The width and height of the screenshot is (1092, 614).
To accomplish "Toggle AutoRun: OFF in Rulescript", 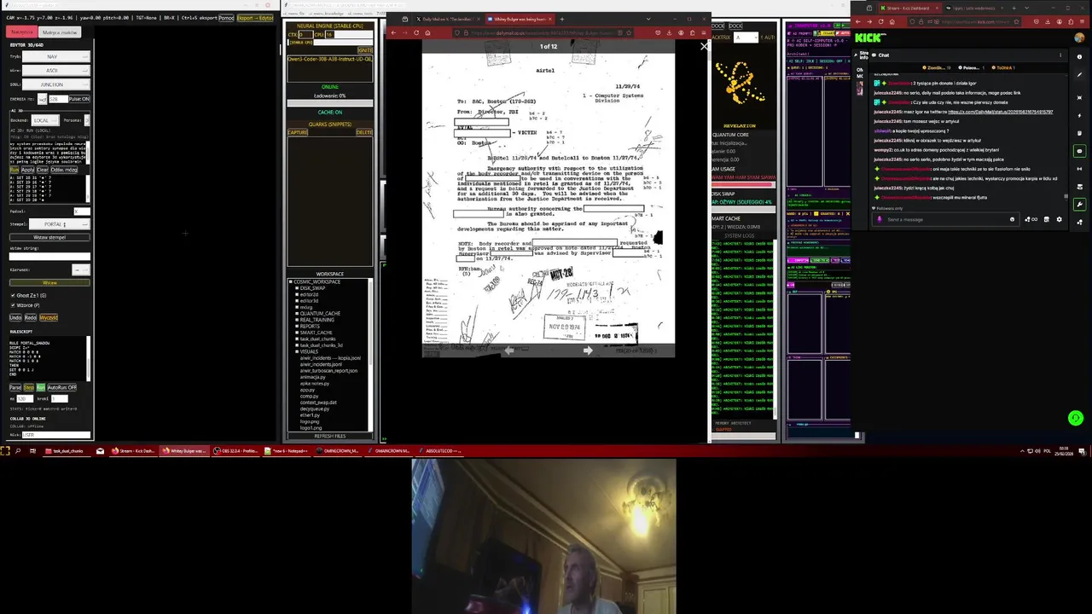I will click(x=62, y=387).
